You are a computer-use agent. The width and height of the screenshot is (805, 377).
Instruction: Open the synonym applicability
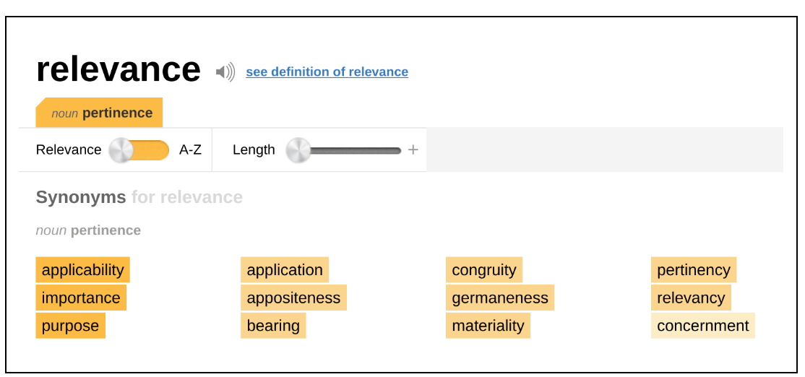tap(82, 270)
